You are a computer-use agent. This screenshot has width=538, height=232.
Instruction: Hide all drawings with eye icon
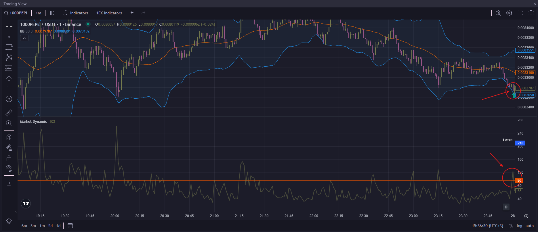9,168
